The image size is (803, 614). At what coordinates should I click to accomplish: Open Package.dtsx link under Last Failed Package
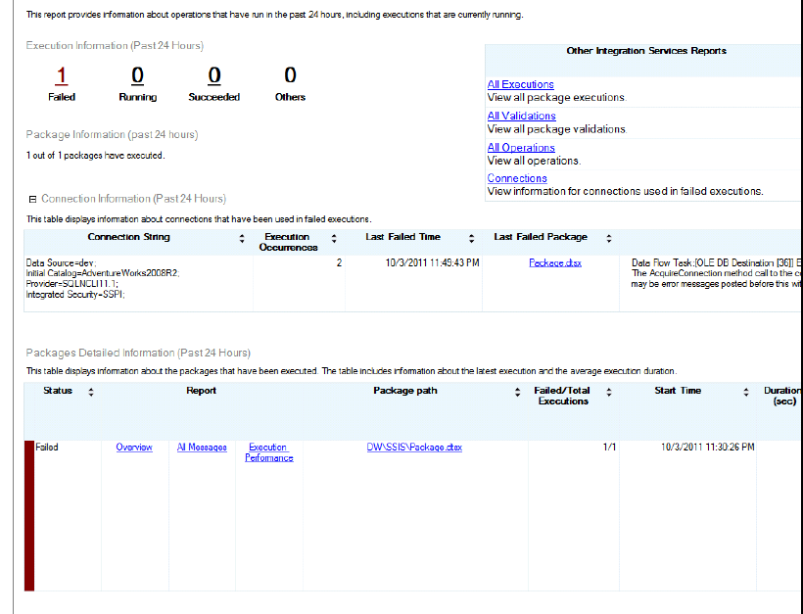tap(555, 262)
